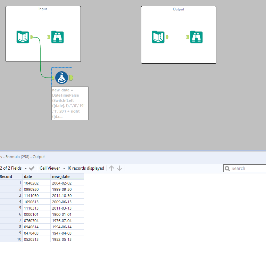This screenshot has width=266, height=253.
Task: Select the Browse tool in Input container
Action: (x=58, y=37)
